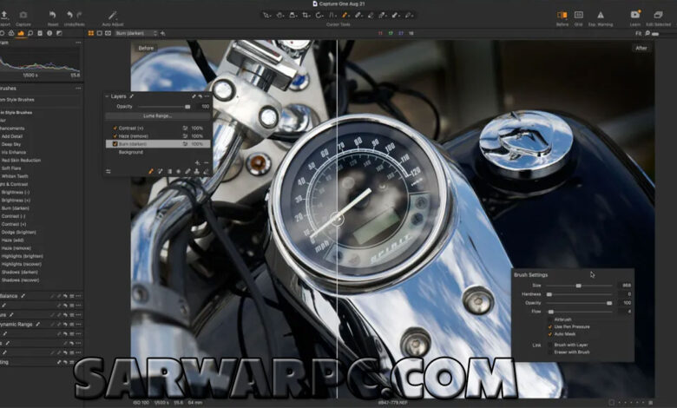Apply the Dodge (brighten) style brush
Screen dimensions: 677x408
coord(18,232)
